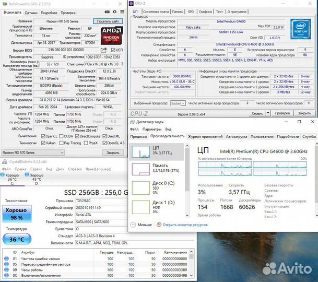Toggle Vulkan checkbox

[x=43, y=143]
